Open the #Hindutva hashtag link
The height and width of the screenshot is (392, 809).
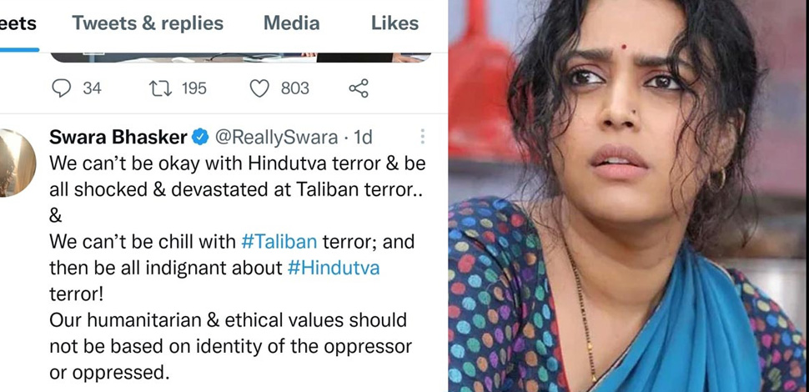(x=334, y=268)
